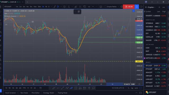Undo the last chart action

click(93, 7)
